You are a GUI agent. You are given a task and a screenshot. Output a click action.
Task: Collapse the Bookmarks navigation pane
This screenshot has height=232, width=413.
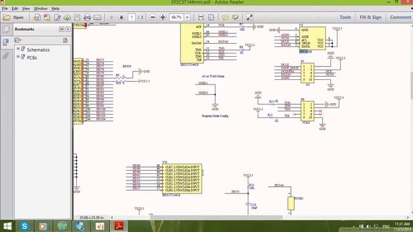tap(61, 29)
